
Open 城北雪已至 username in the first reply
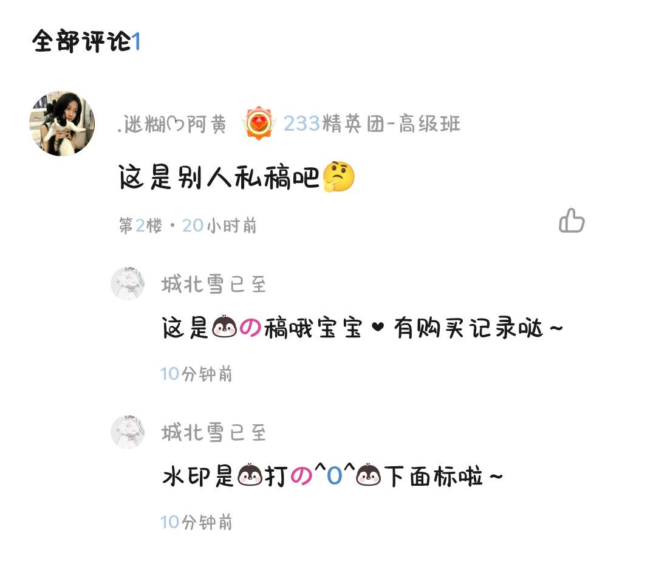pyautogui.click(x=213, y=284)
